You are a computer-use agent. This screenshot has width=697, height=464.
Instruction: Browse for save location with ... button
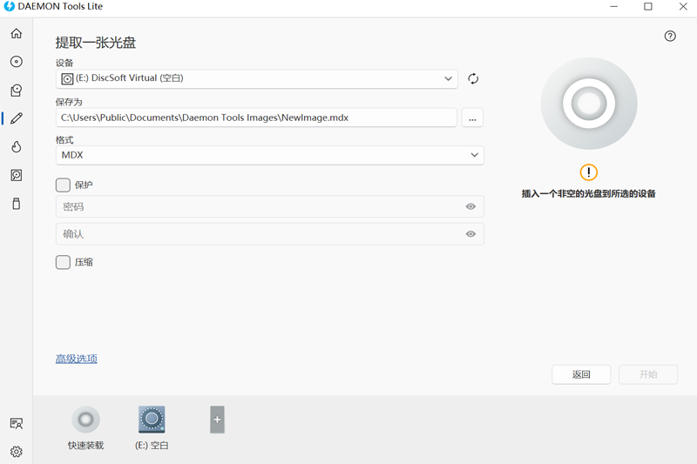coord(472,118)
